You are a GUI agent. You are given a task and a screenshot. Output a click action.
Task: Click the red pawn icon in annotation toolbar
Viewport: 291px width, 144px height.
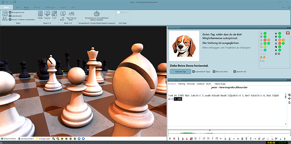coord(187,139)
